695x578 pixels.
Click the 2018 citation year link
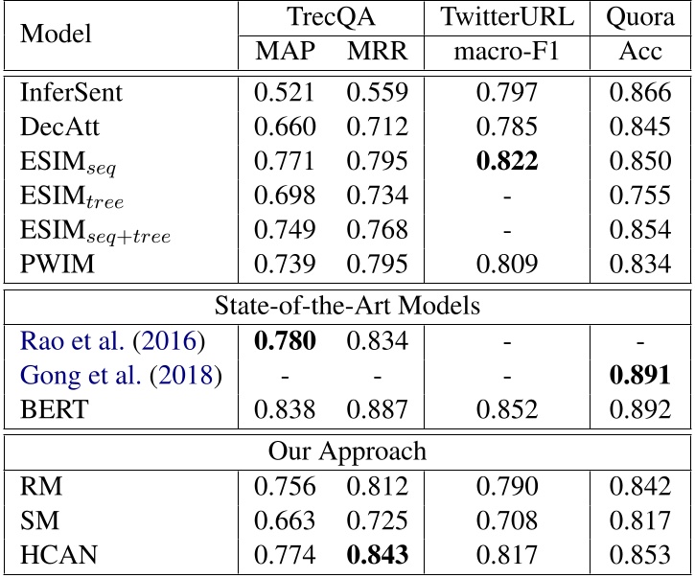click(x=190, y=374)
